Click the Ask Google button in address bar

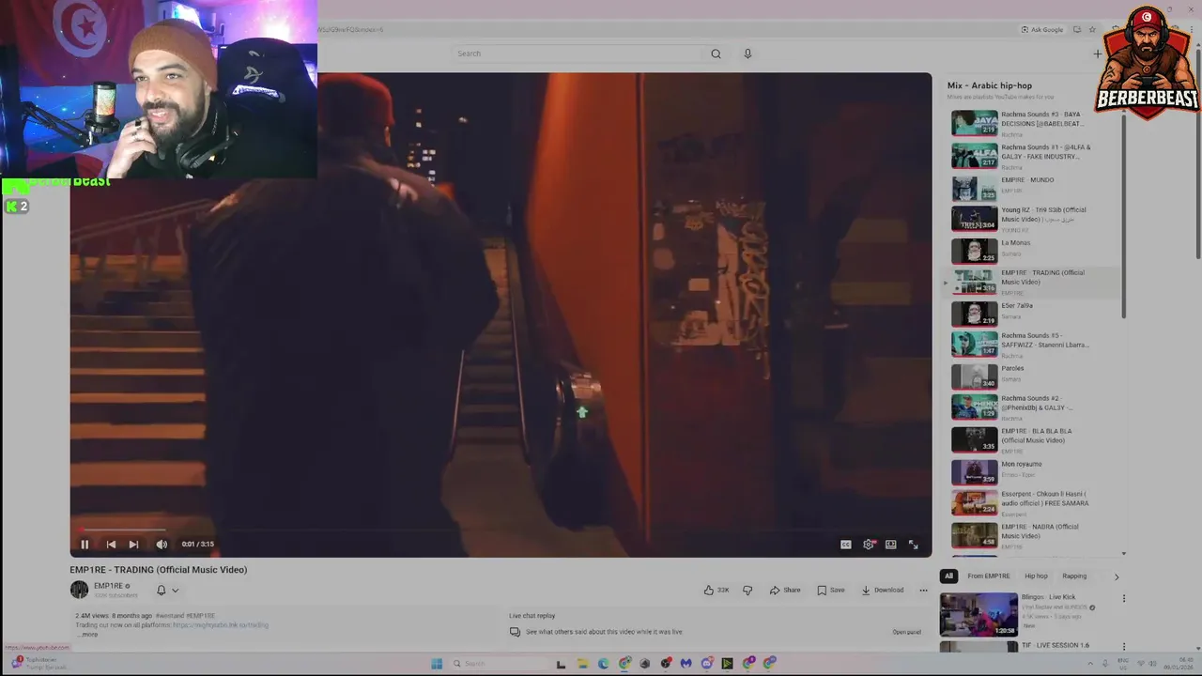(x=1042, y=29)
